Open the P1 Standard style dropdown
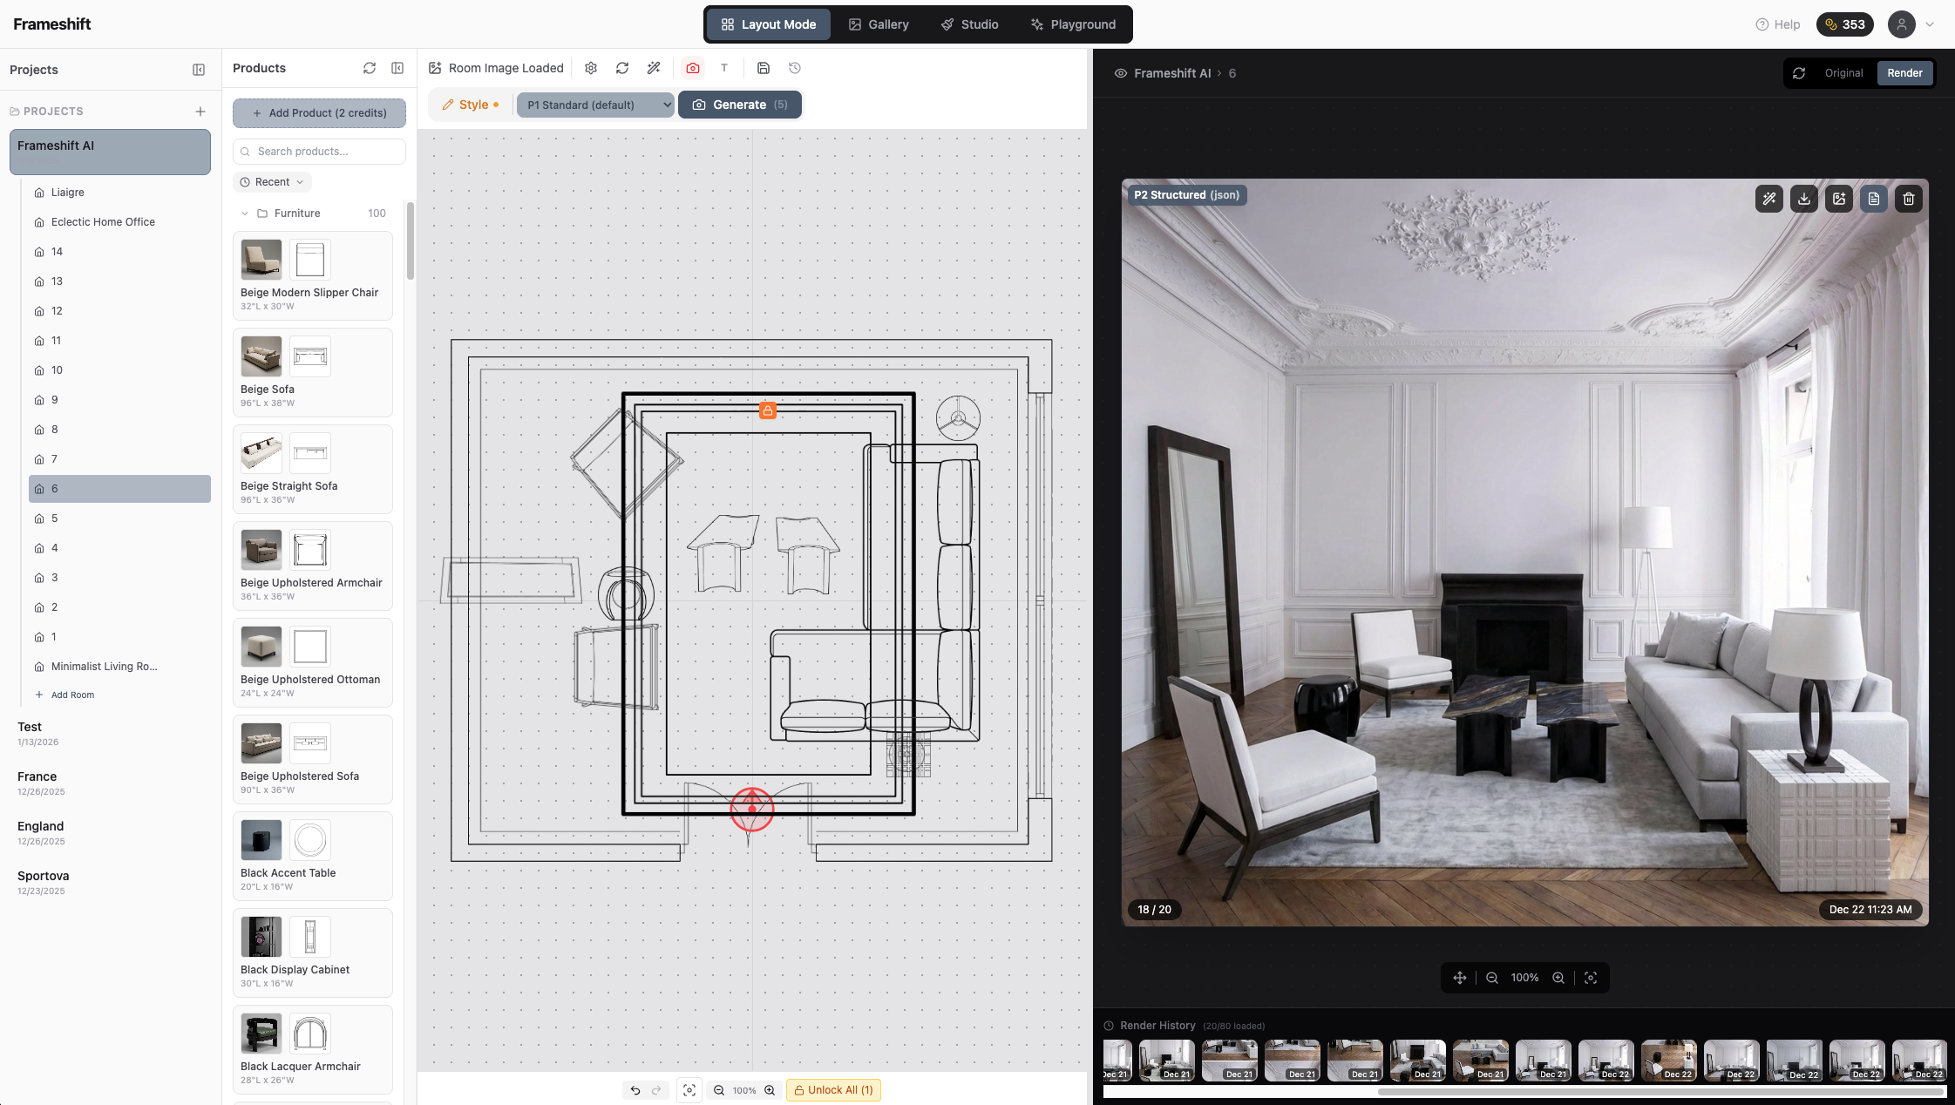The width and height of the screenshot is (1955, 1105). pos(594,104)
